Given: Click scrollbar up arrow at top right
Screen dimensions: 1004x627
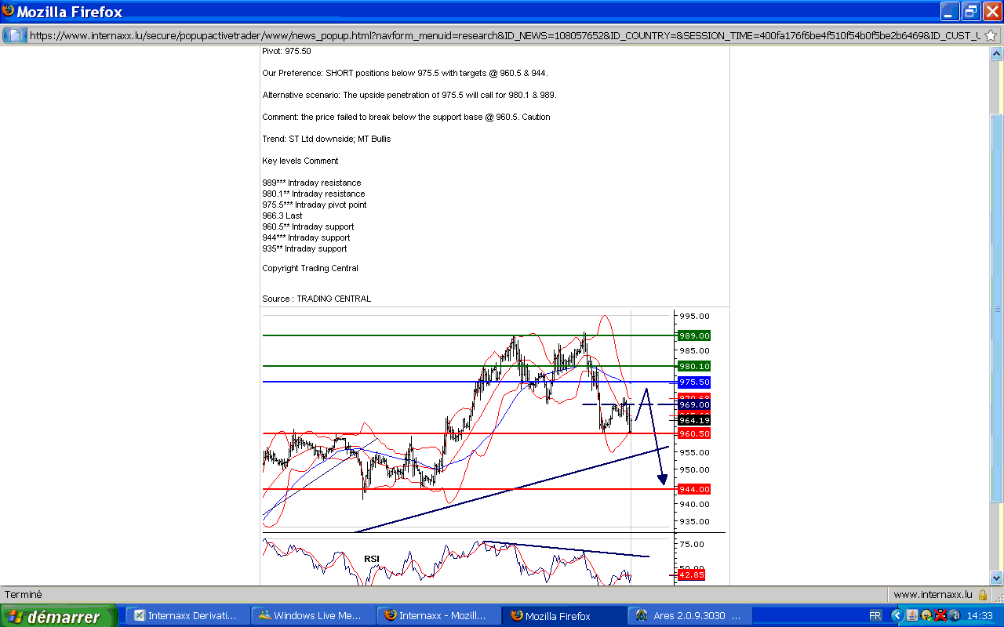Looking at the screenshot, I should click(996, 53).
